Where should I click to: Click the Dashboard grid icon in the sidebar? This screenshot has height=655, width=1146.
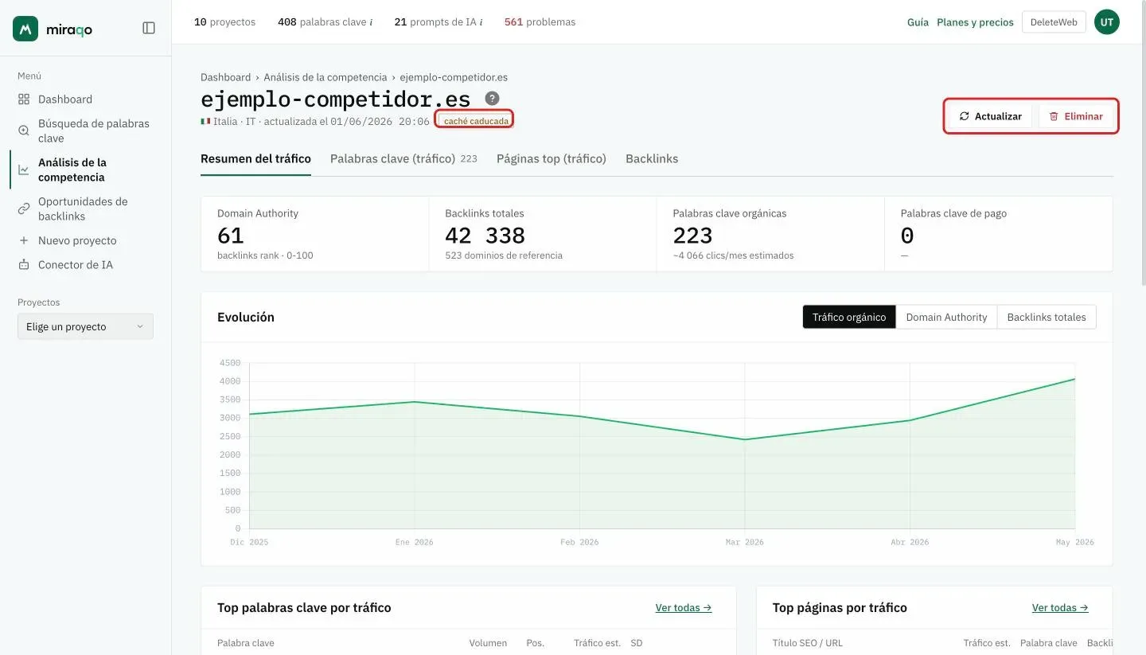point(24,99)
